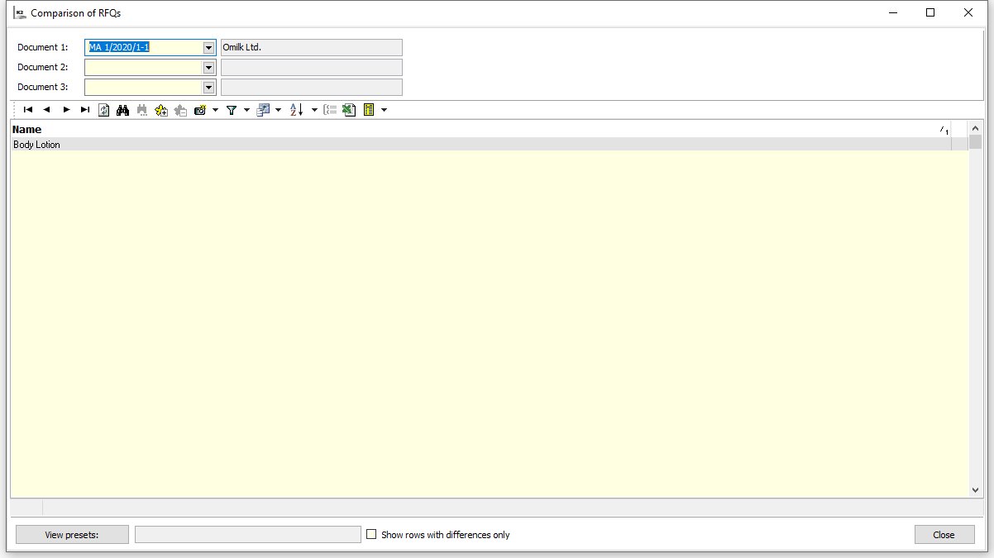
Task: Go to the next record
Action: point(66,110)
